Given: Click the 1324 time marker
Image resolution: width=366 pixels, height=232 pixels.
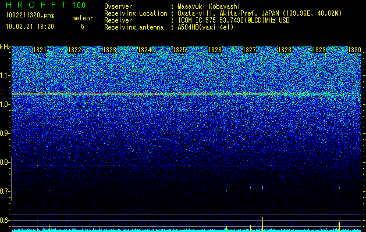Looking at the screenshot, I should (x=145, y=50).
